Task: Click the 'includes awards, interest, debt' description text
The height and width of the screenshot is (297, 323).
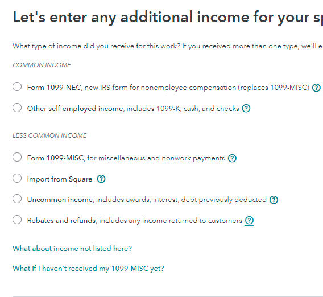Action: [x=181, y=200]
